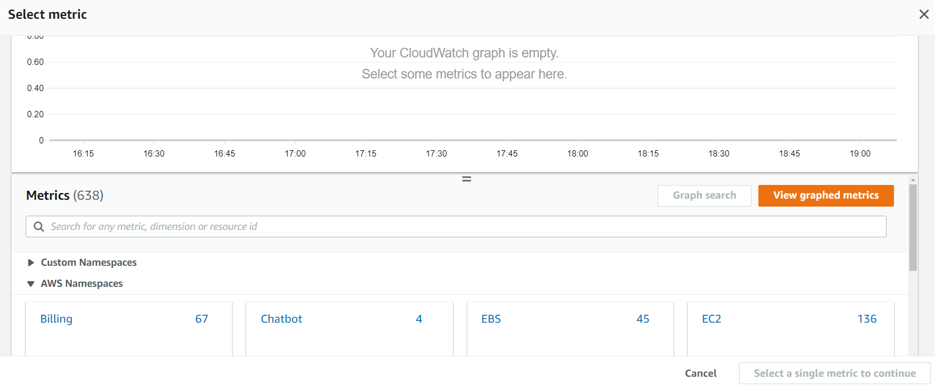
Task: Click the EC2 card showing 136 metrics
Action: pyautogui.click(x=790, y=328)
